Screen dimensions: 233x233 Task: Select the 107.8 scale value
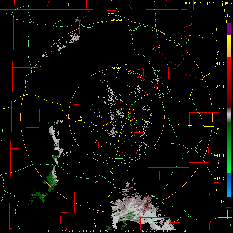219,29
